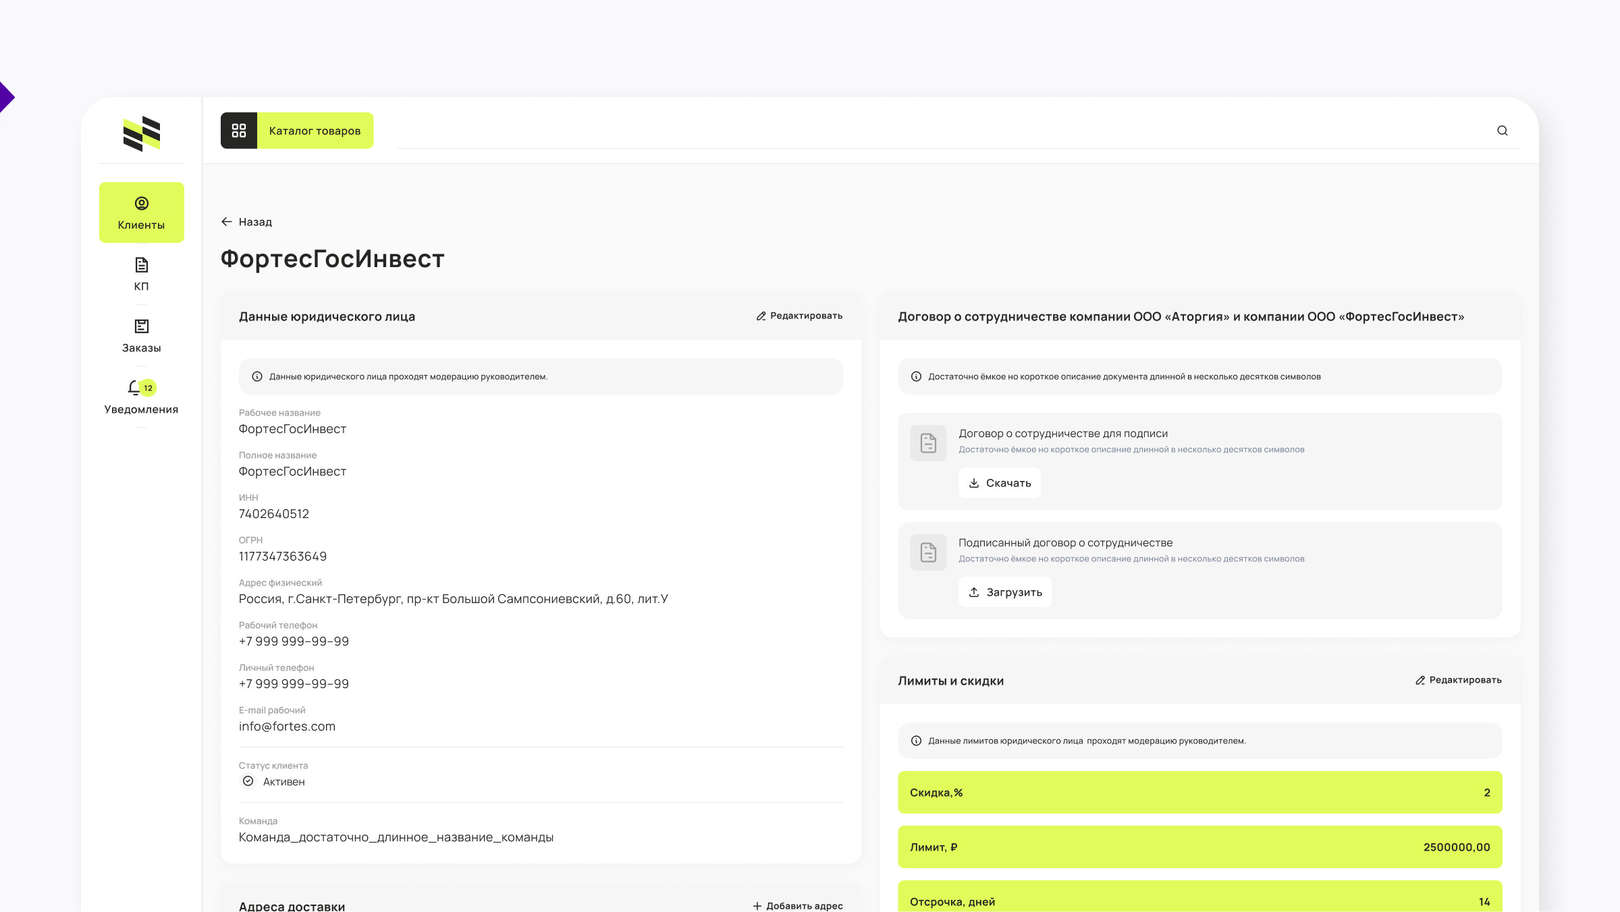
Task: Click the document icon of contract for signing
Action: [928, 443]
